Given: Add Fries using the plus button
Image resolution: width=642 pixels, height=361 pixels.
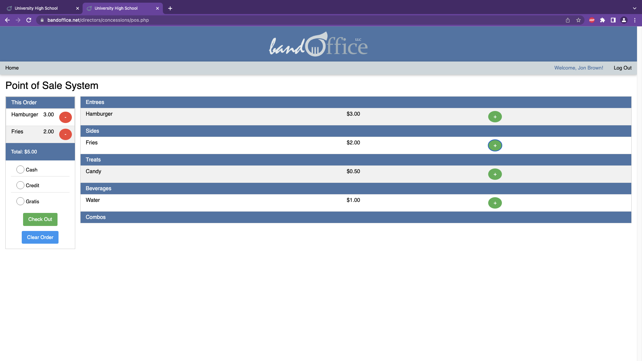Looking at the screenshot, I should 495,145.
